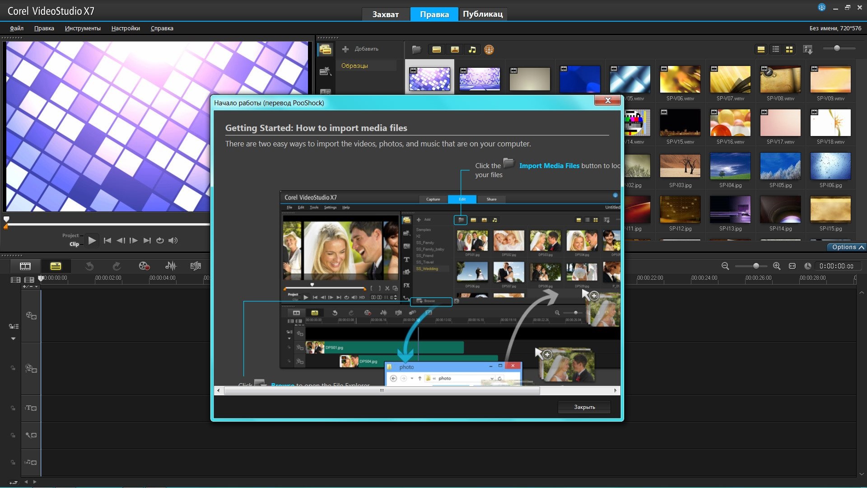Select library details list view
This screenshot has width=867, height=488.
776,50
